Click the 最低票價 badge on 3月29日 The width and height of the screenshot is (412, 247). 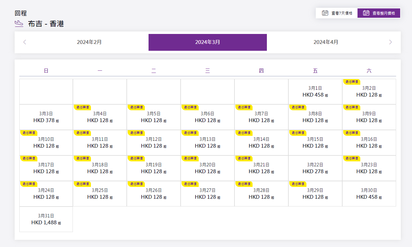[298, 184]
